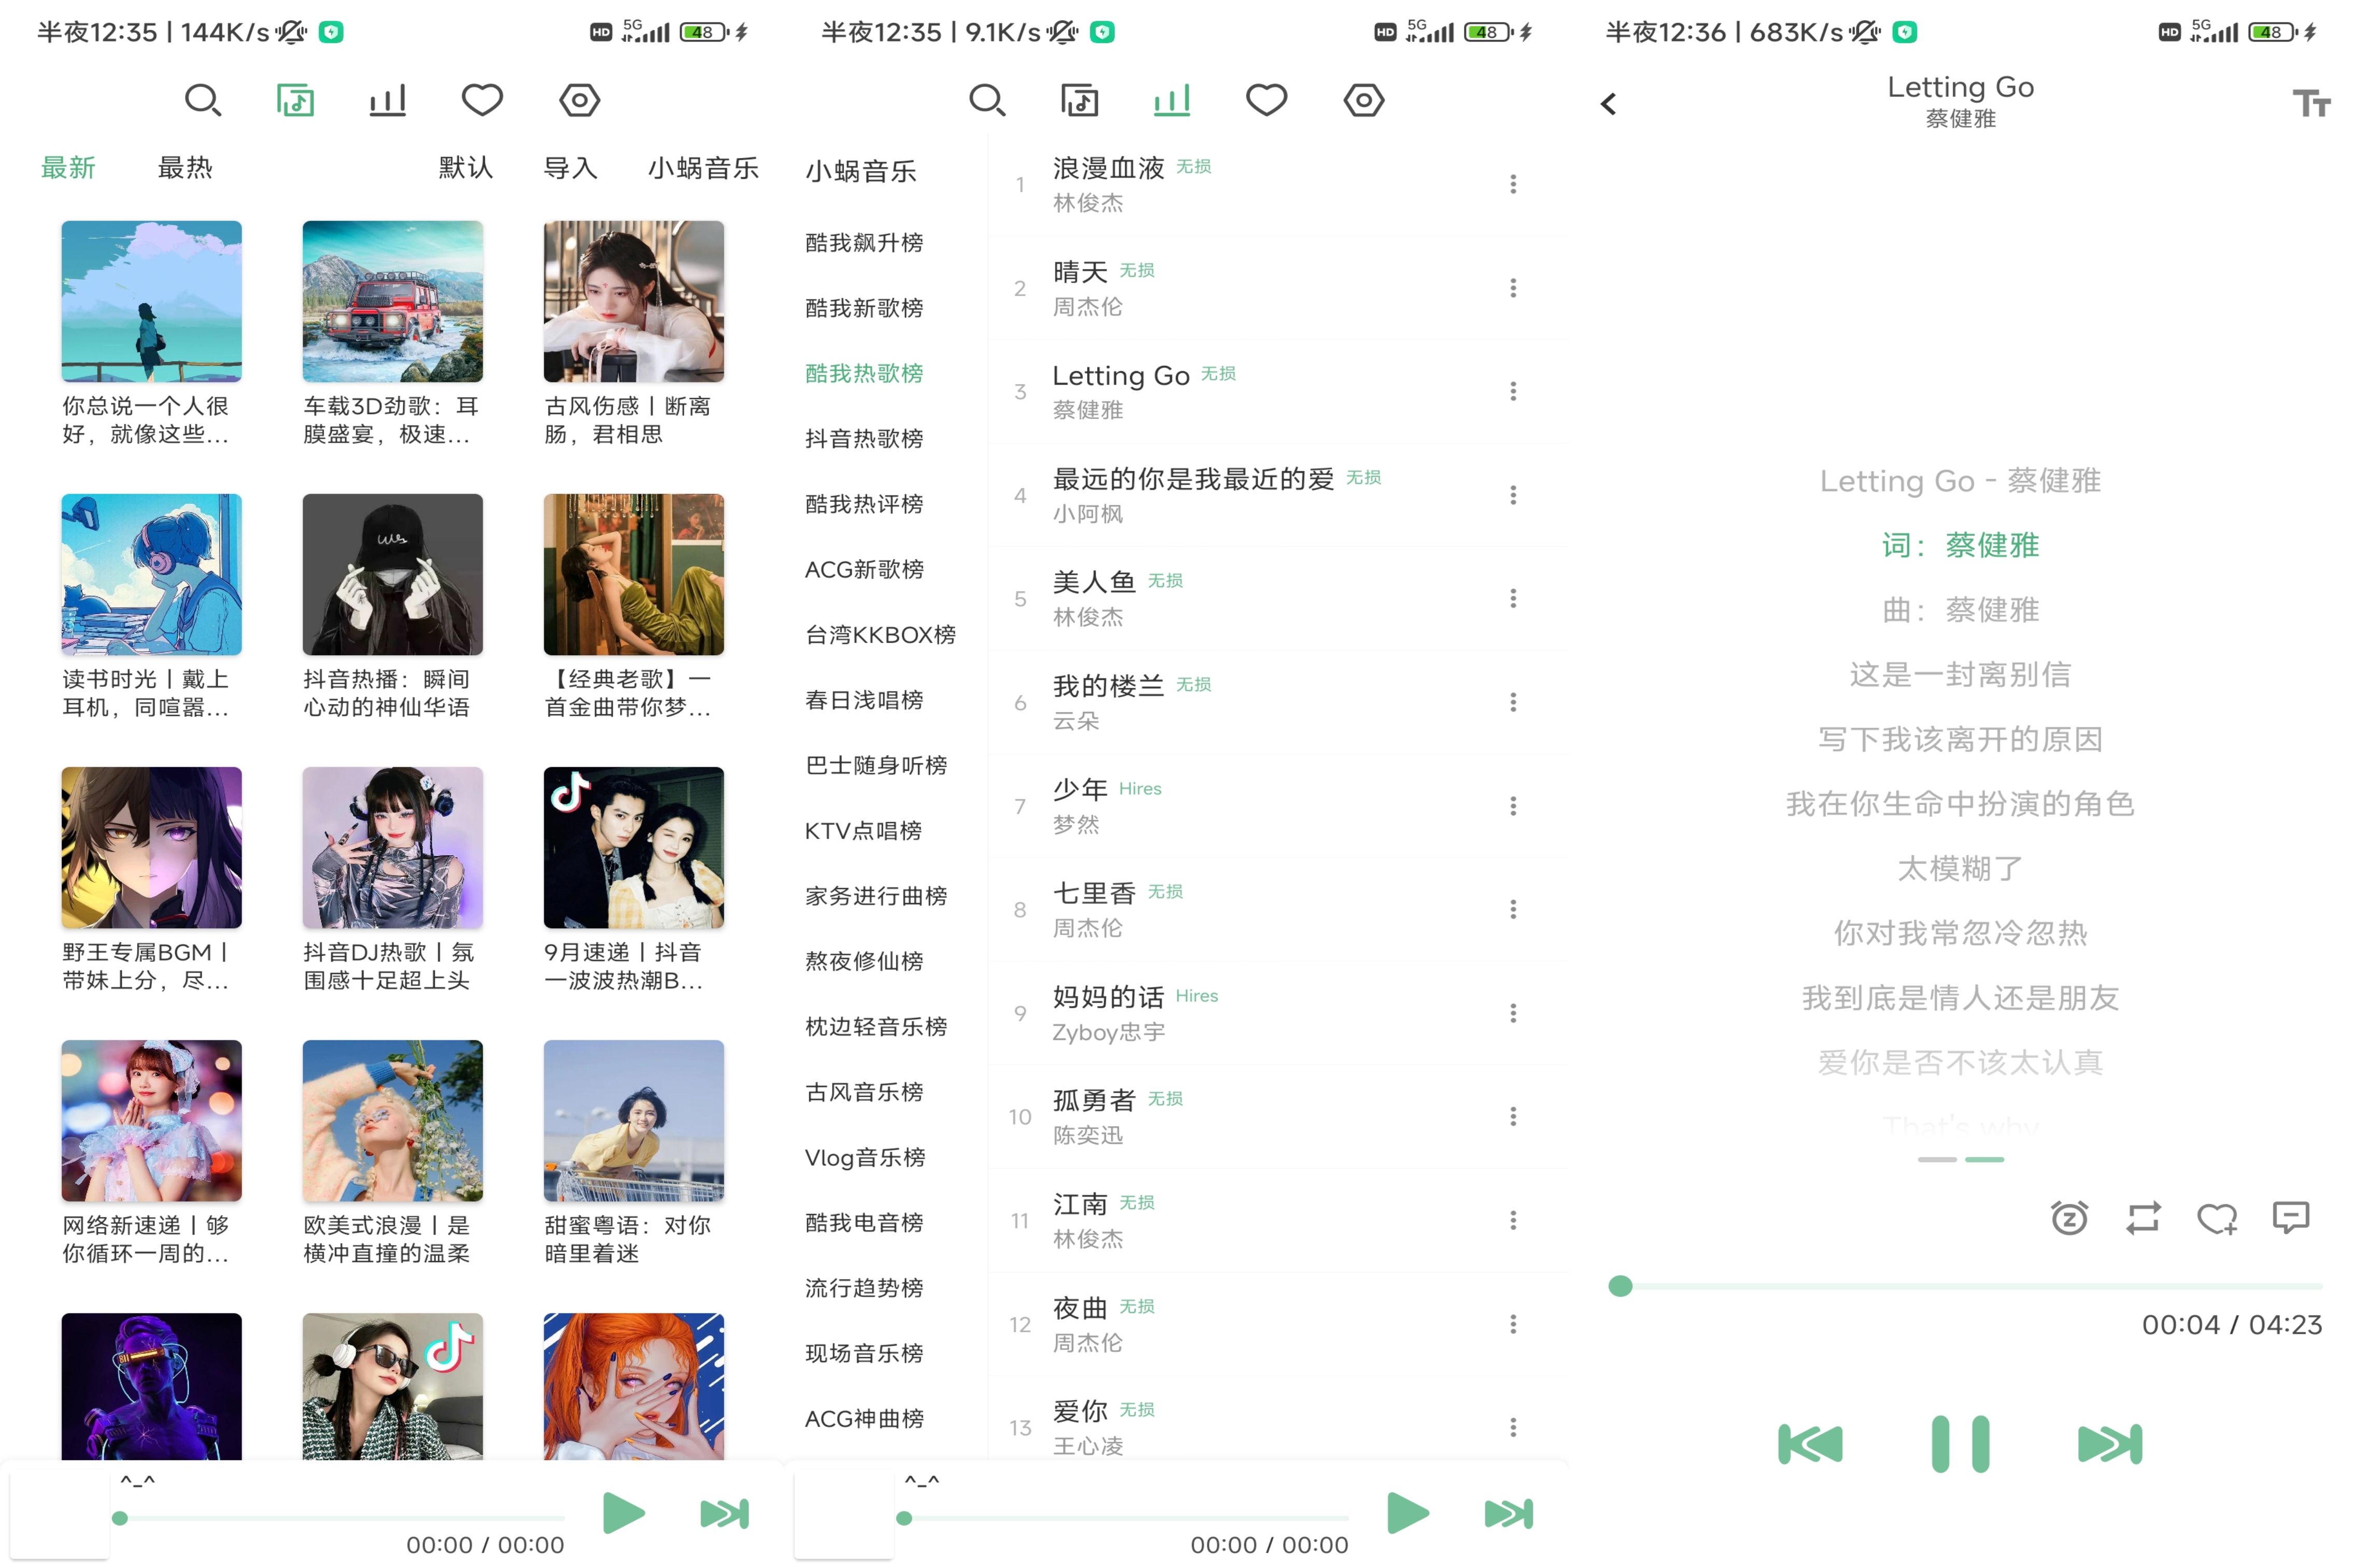Image resolution: width=2353 pixels, height=1568 pixels.
Task: Click the eye icon in top toolbar
Action: click(578, 100)
